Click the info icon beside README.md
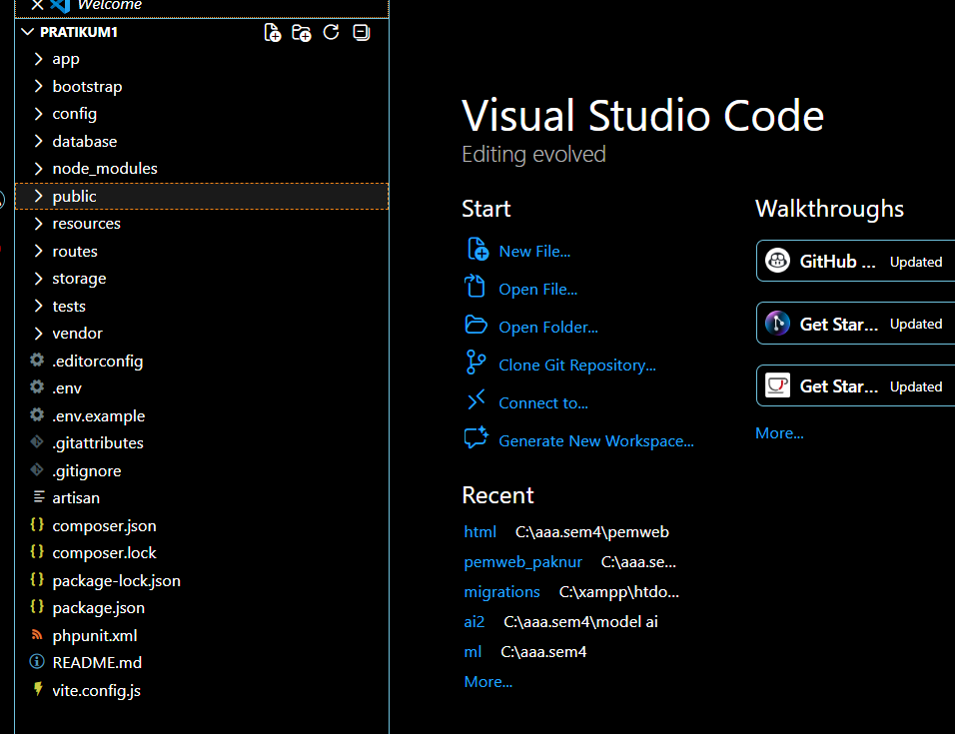Screen dimensions: 955x734 (x=37, y=661)
